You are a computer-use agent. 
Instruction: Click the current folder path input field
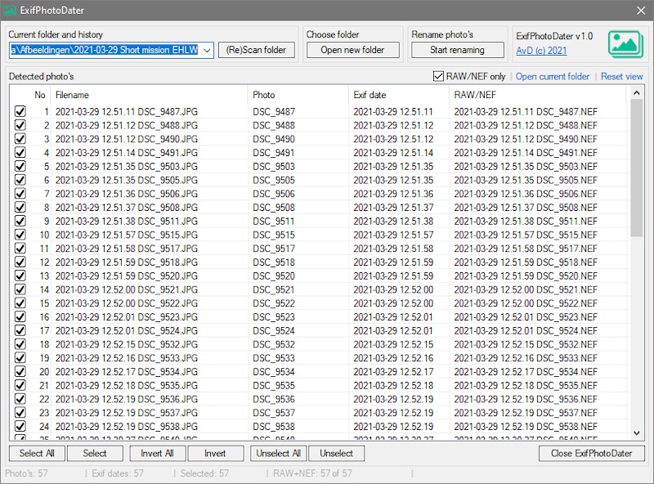pyautogui.click(x=104, y=51)
